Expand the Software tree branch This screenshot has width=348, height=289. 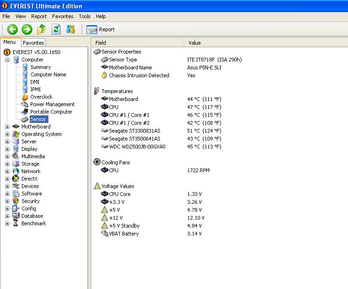click(x=7, y=194)
